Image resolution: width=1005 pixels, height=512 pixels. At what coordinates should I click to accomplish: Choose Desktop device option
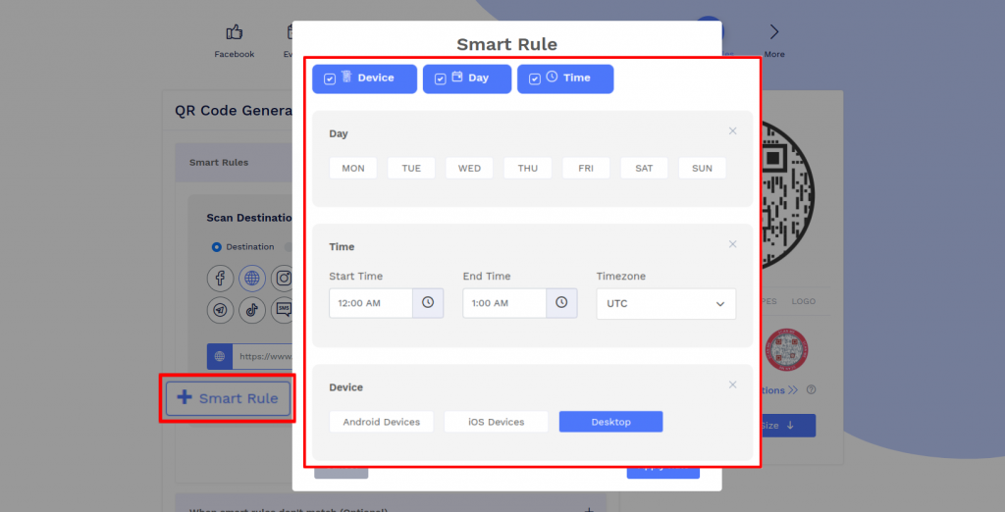(610, 422)
